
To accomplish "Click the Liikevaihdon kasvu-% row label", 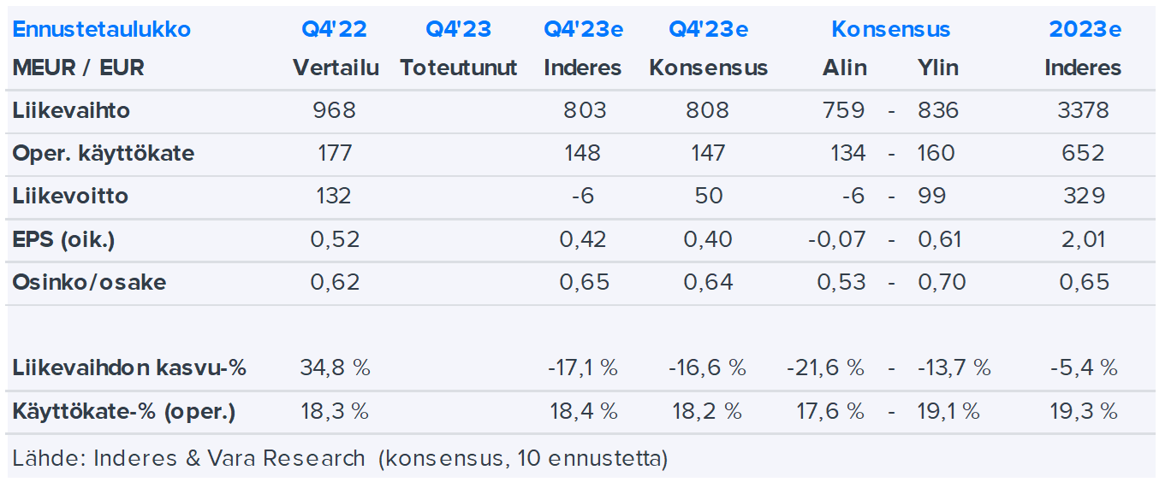I will 129,368.
